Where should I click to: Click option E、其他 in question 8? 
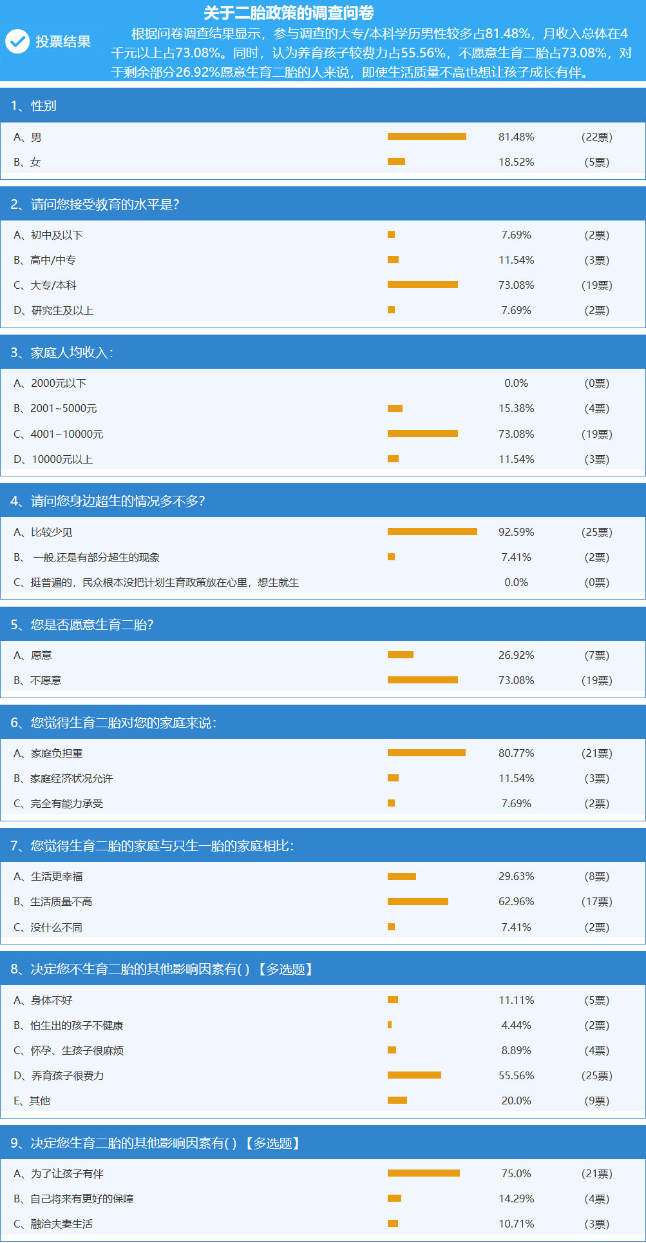coord(32,1101)
